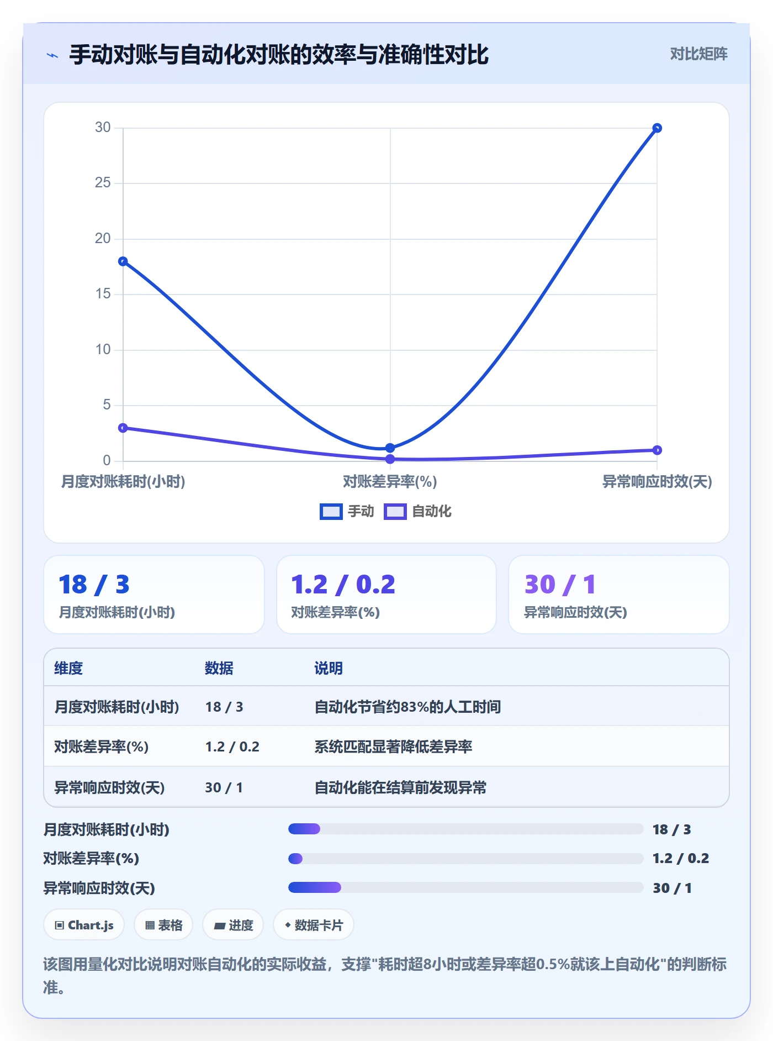Click the Chart.js chip
The image size is (773, 1041).
click(84, 925)
